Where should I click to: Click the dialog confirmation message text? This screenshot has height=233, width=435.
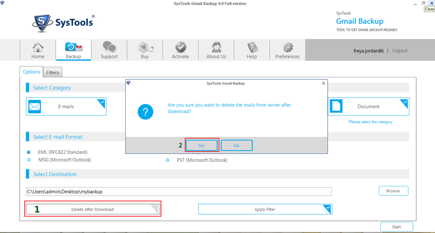(x=230, y=108)
